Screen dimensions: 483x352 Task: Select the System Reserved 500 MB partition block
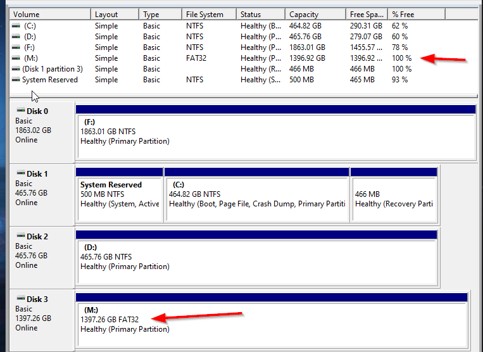(x=120, y=195)
